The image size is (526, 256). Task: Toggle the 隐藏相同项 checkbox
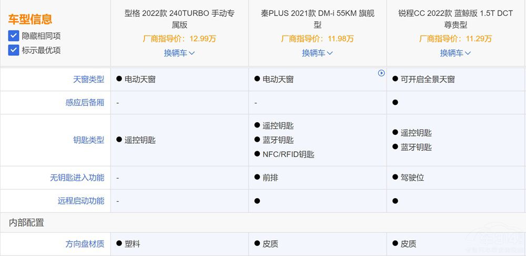pos(14,36)
